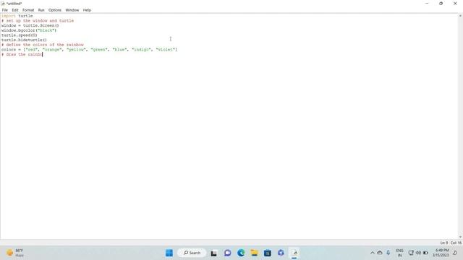
Task: Open the Chat app on taskbar
Action: pyautogui.click(x=227, y=253)
